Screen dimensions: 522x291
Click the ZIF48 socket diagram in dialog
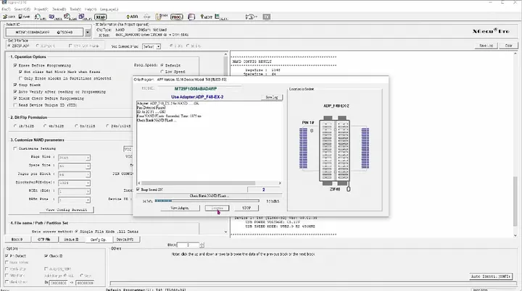pos(334,151)
